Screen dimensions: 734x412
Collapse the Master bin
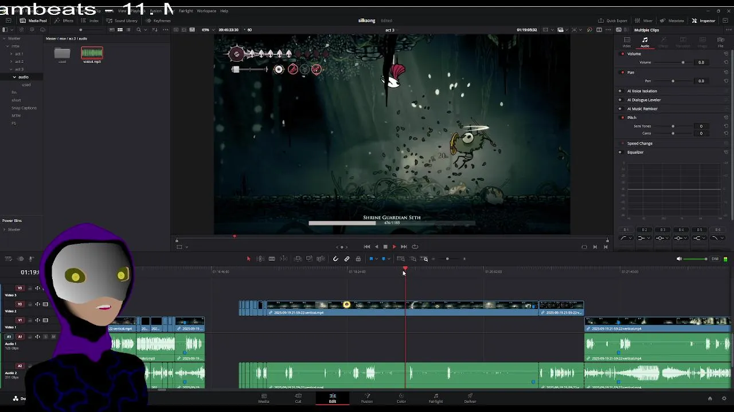coord(4,38)
